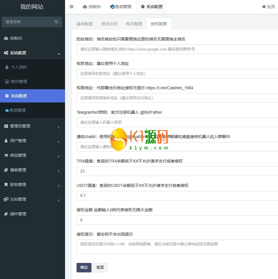Expand the 财务管理 menu arrow
Image resolution: width=278 pixels, height=279 pixels.
coord(59,186)
